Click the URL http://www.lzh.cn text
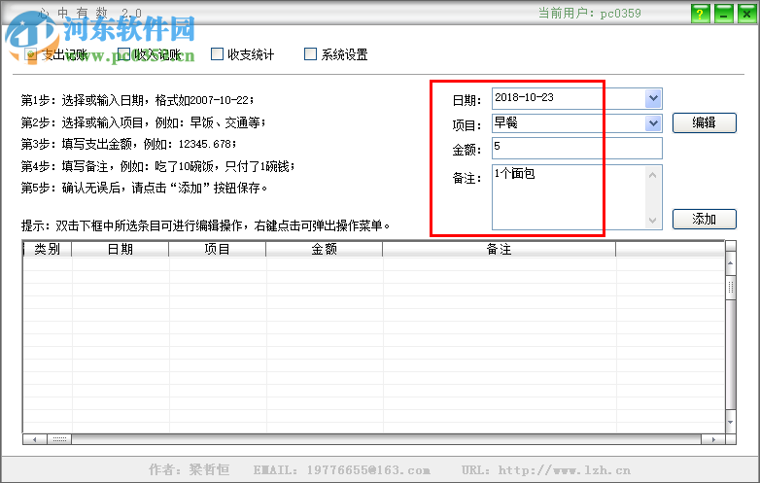 click(546, 470)
